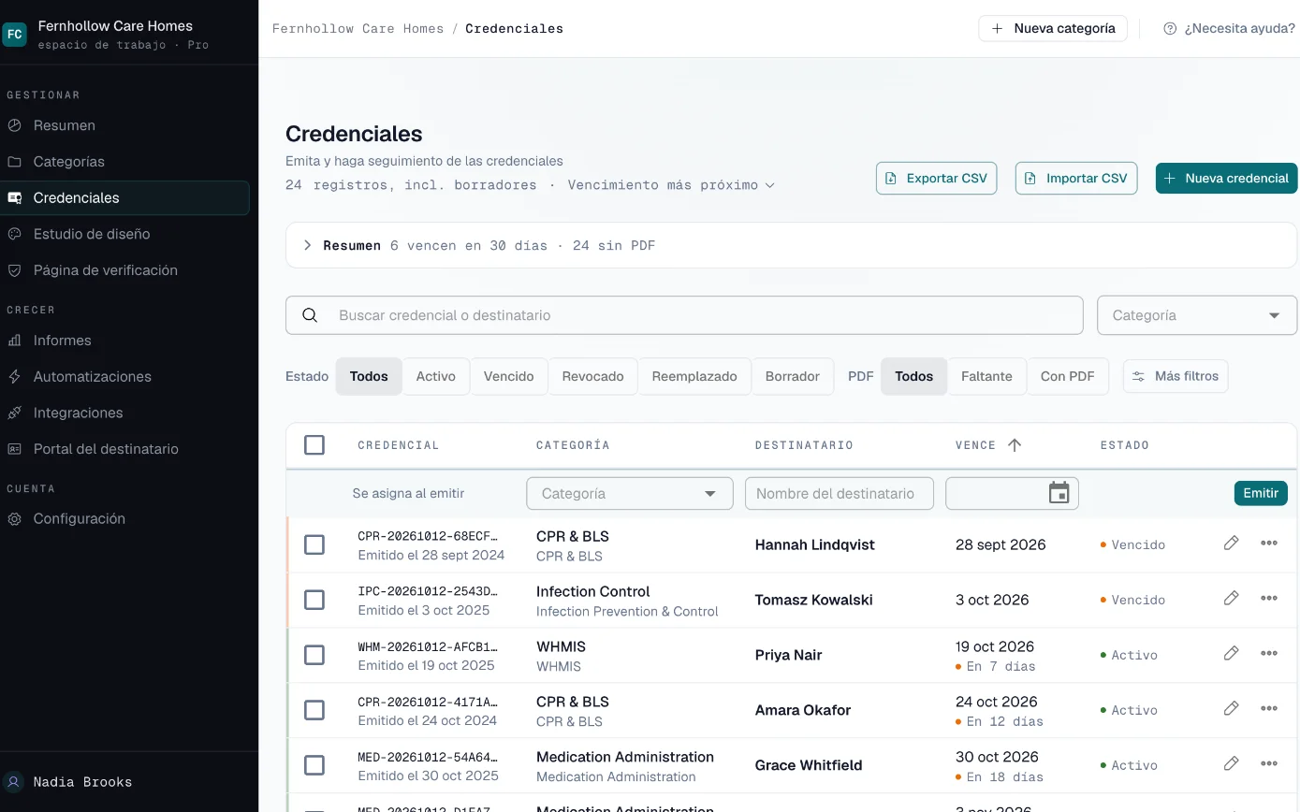The height and width of the screenshot is (812, 1300).
Task: Open more actions for Priya Nair
Action: pyautogui.click(x=1269, y=654)
